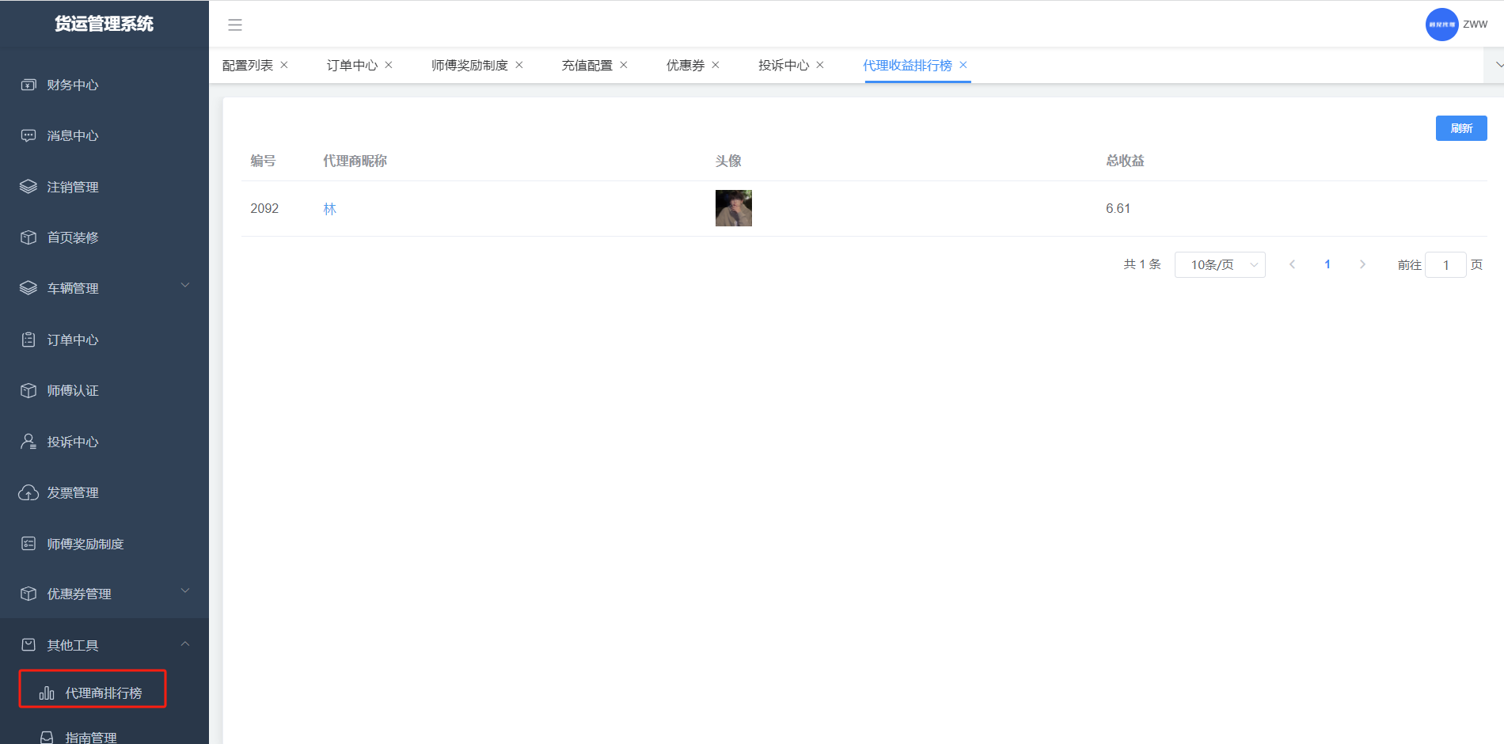Click the agent avatar thumbnail in table

733,208
